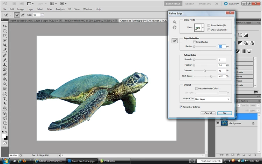Click OK in Refine Edge dialog
The width and height of the screenshot is (262, 164).
coord(224,113)
